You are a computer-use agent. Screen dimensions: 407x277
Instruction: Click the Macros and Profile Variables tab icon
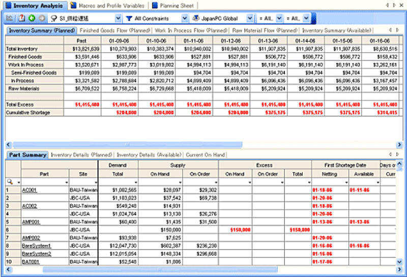coord(73,6)
